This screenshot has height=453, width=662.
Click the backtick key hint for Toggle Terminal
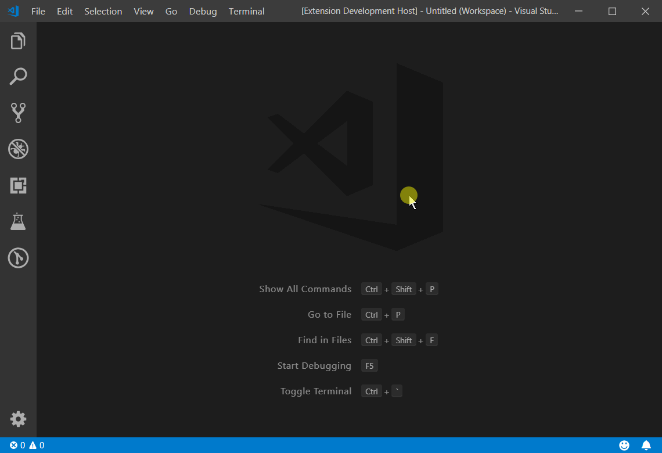click(397, 391)
